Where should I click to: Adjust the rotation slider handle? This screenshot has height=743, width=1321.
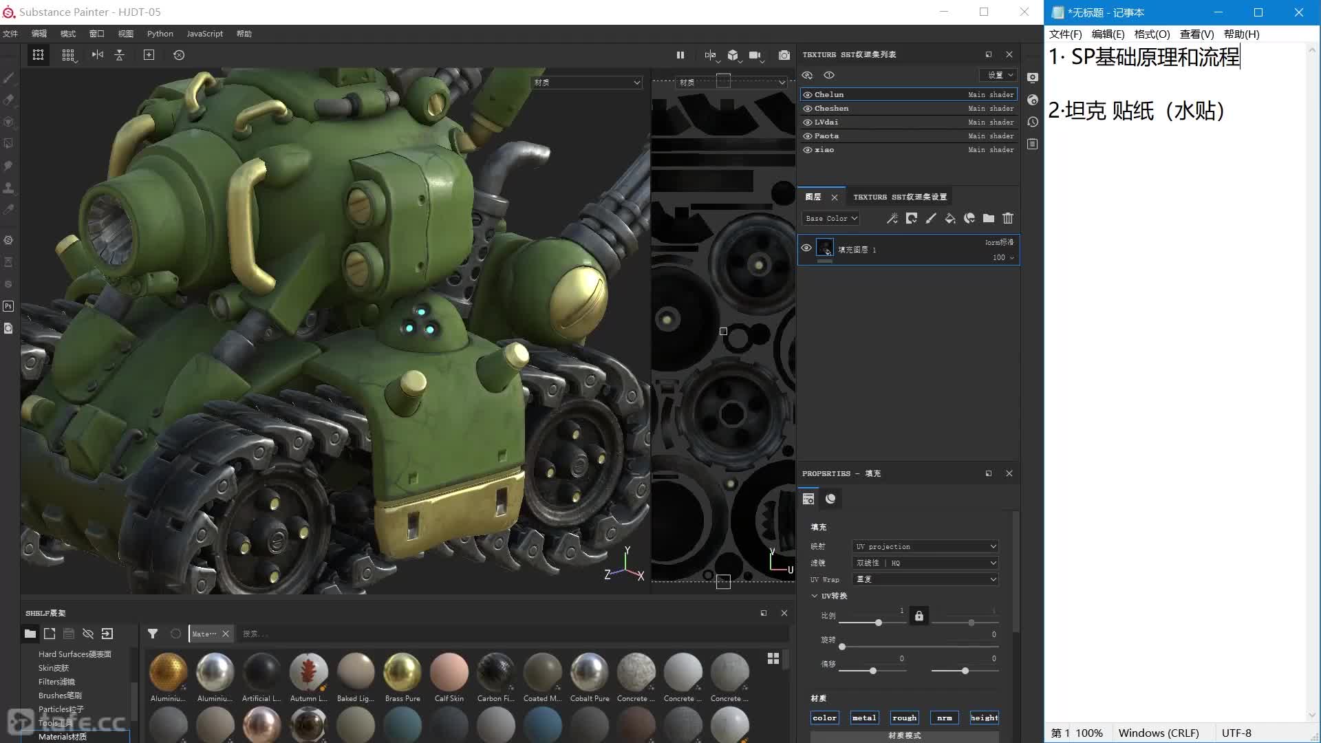click(x=842, y=647)
